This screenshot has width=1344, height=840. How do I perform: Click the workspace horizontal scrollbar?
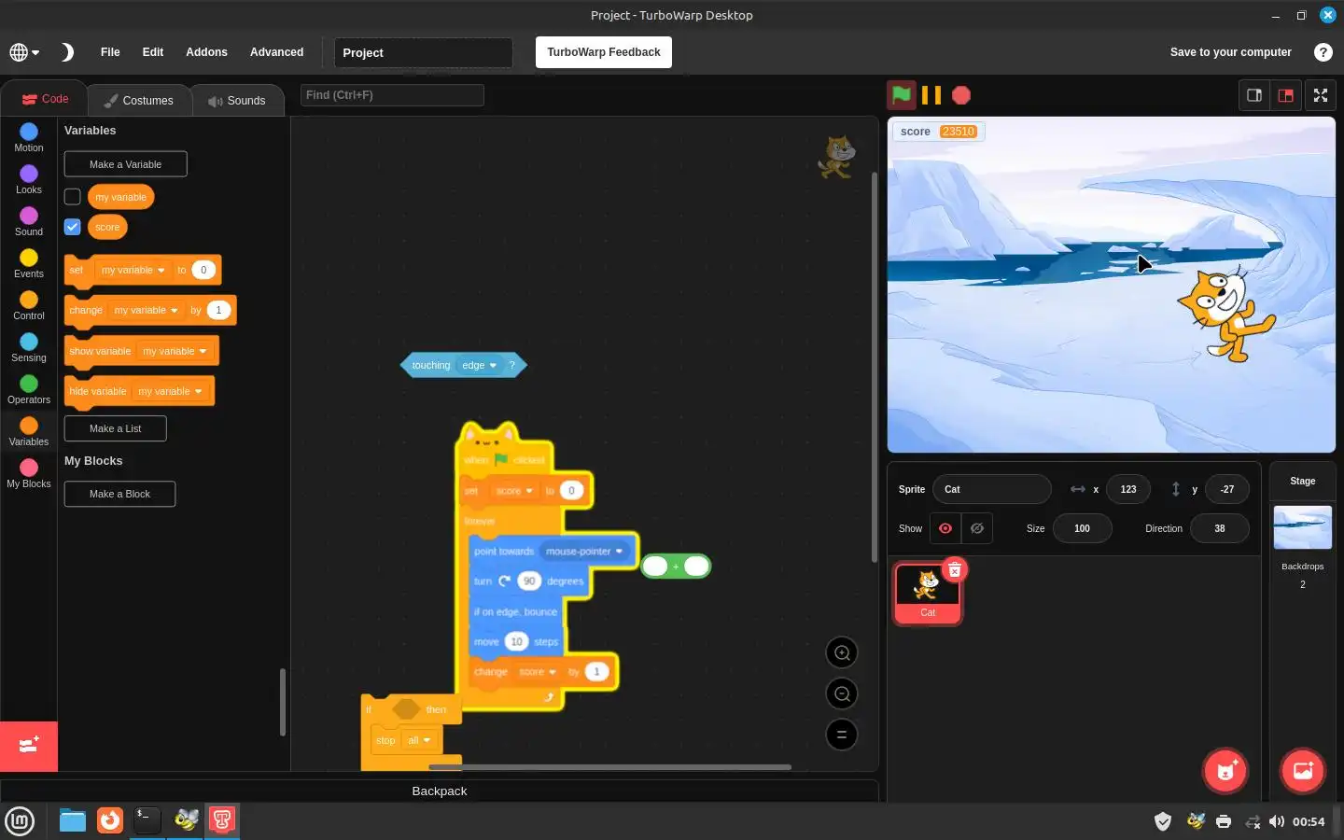tap(609, 767)
